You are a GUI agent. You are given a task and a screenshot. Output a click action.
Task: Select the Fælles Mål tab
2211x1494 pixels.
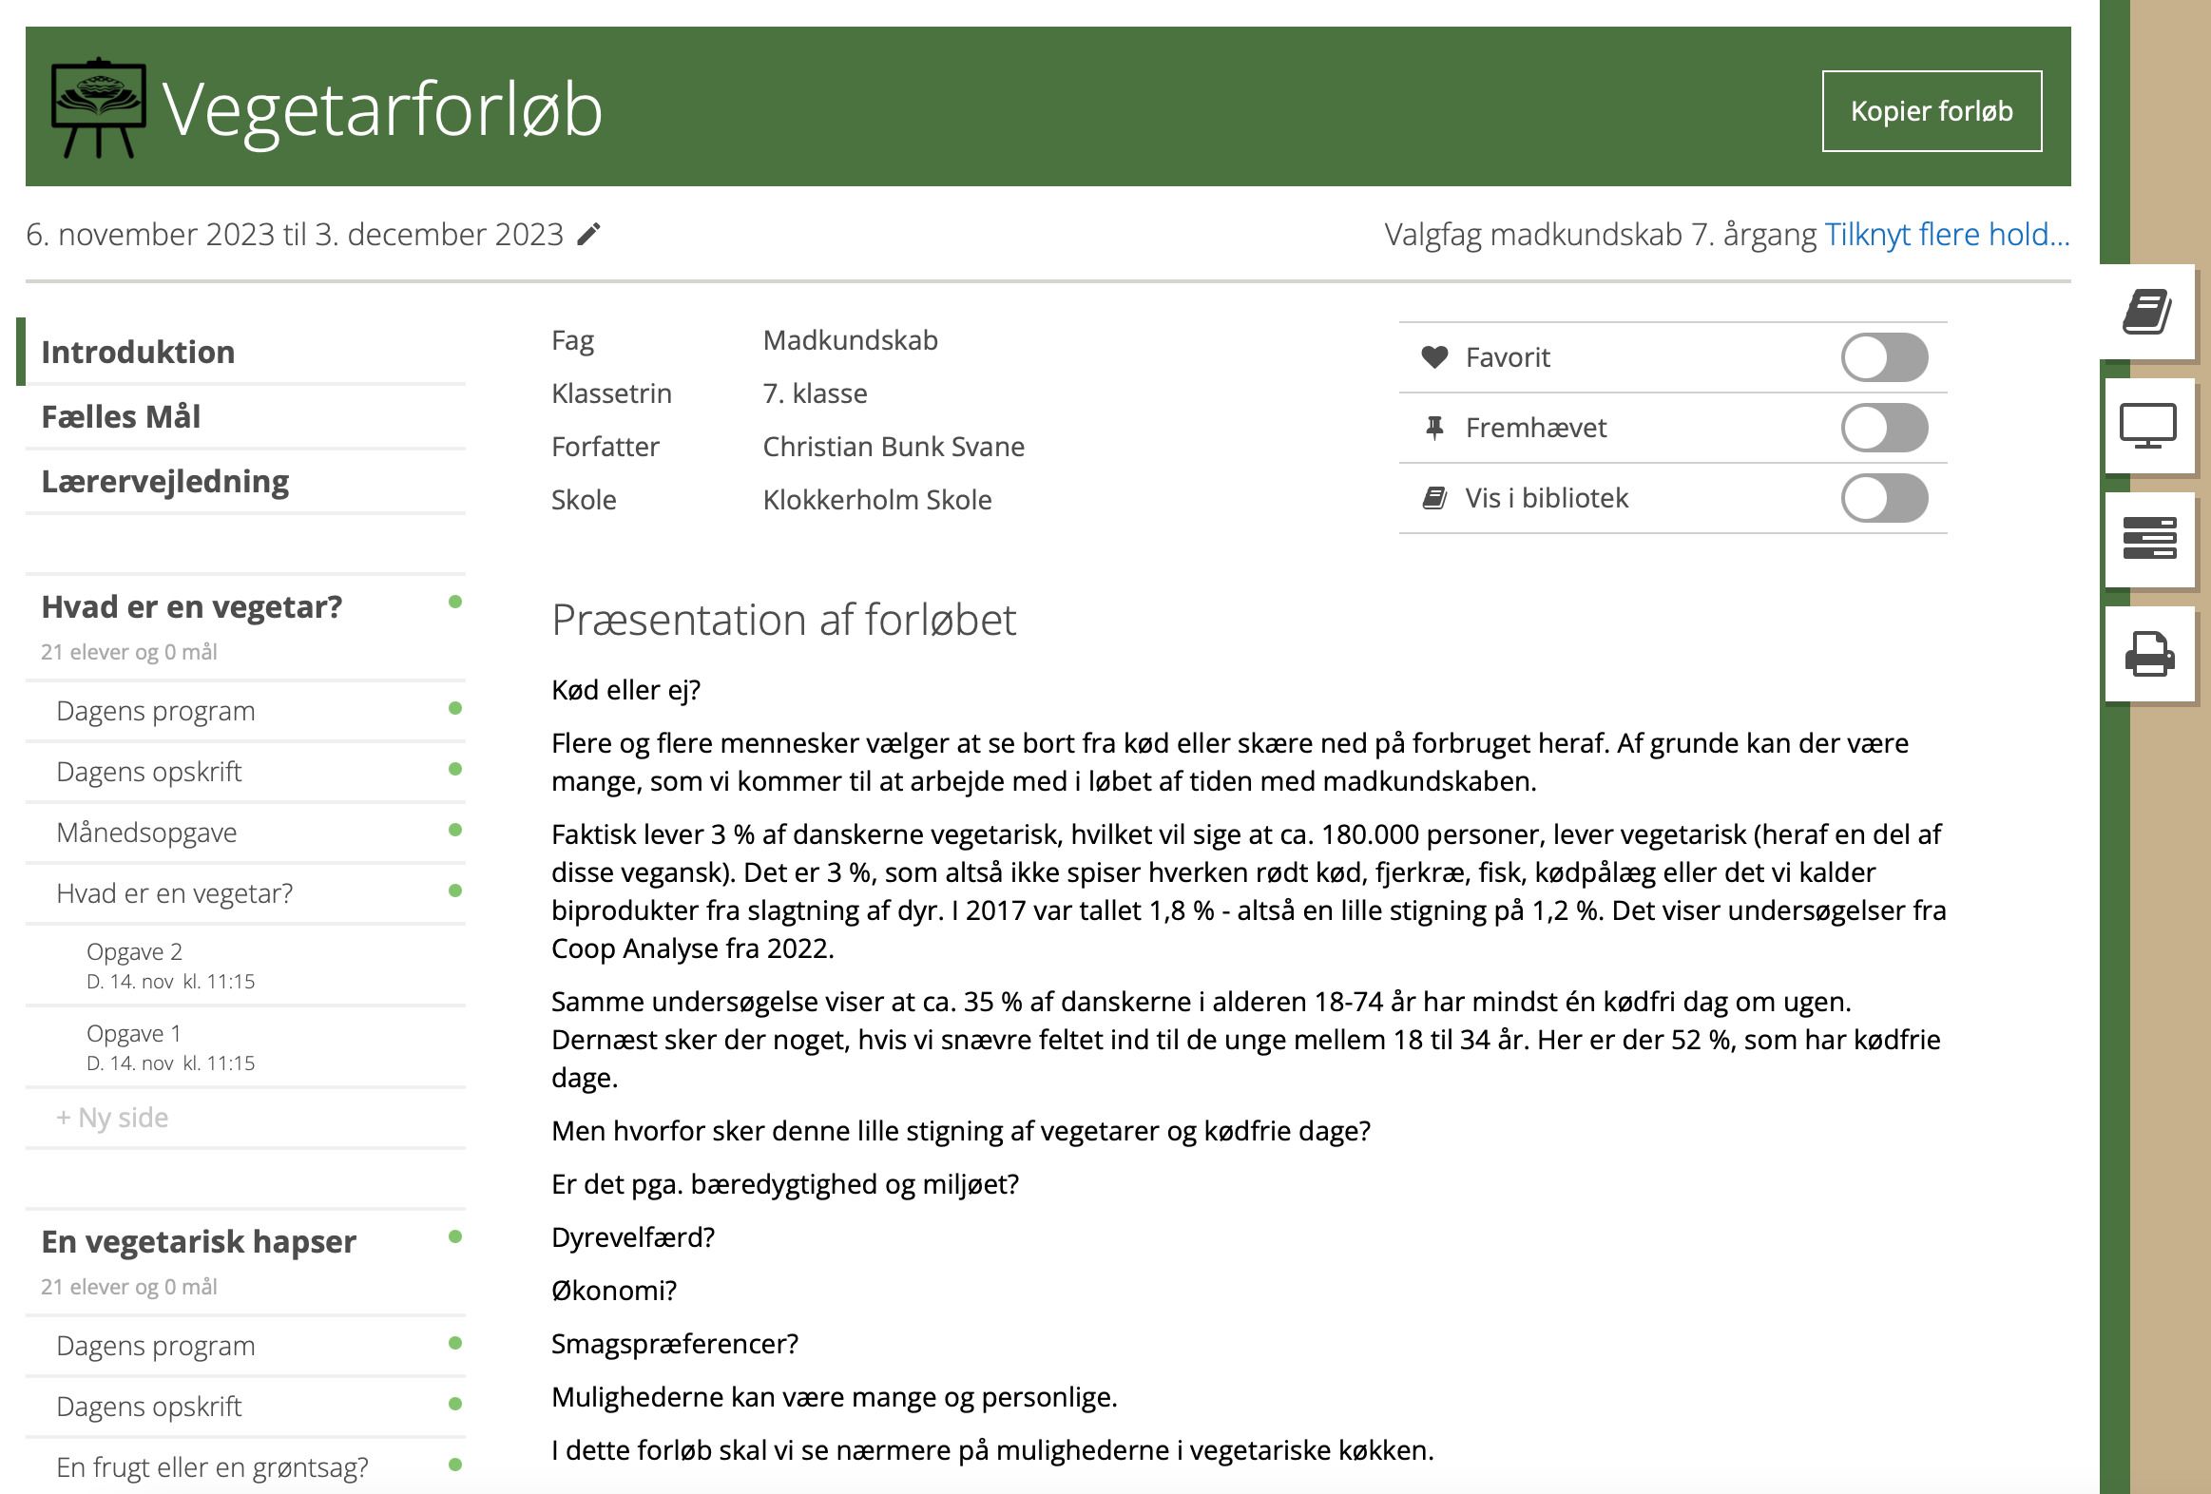[121, 416]
